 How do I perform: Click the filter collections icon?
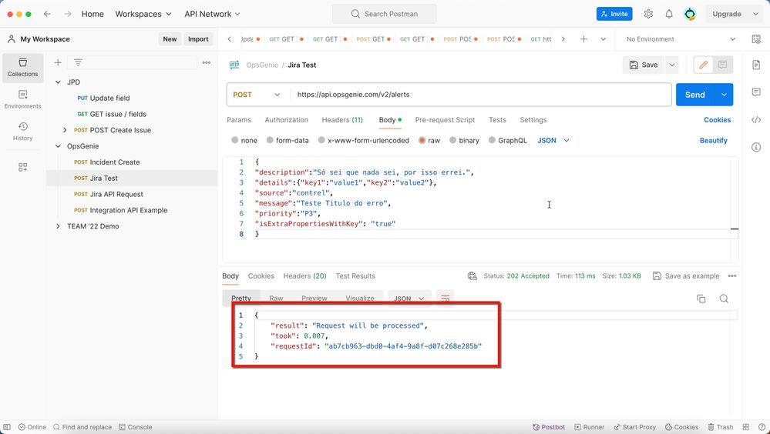click(78, 62)
